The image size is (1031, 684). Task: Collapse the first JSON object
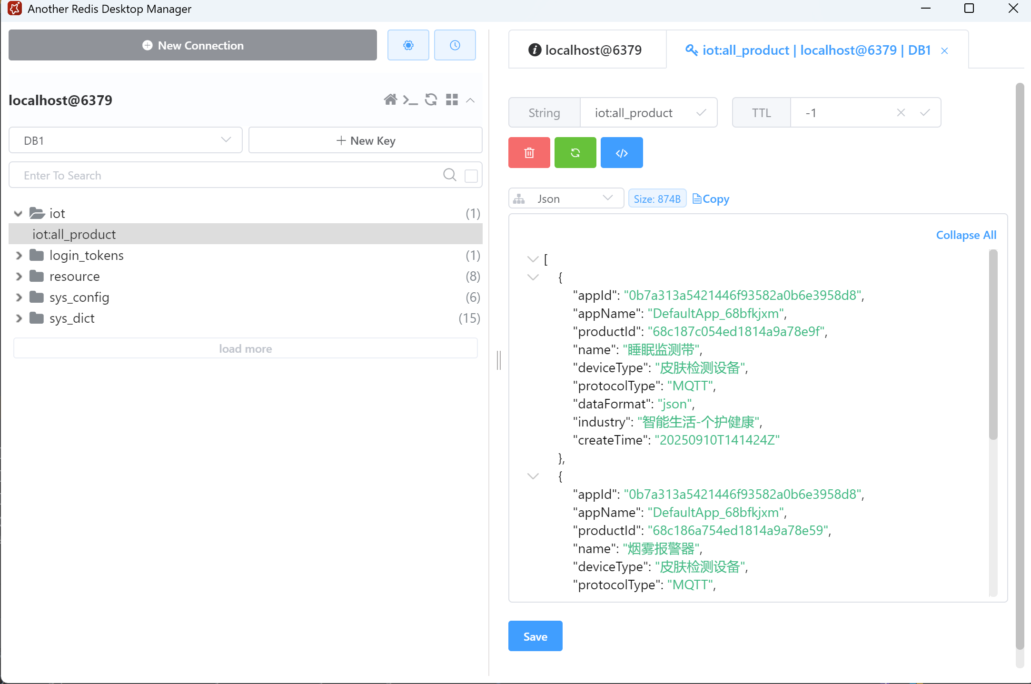(533, 277)
